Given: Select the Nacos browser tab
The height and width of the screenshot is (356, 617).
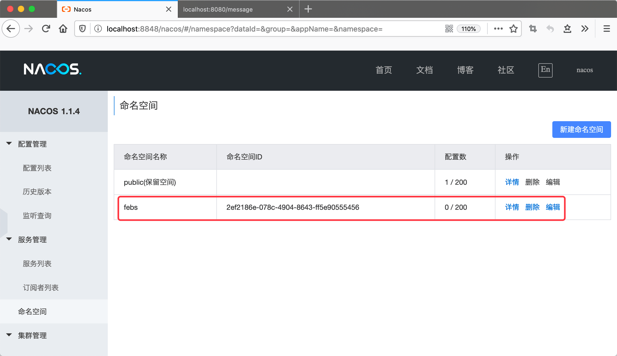Looking at the screenshot, I should click(117, 9).
